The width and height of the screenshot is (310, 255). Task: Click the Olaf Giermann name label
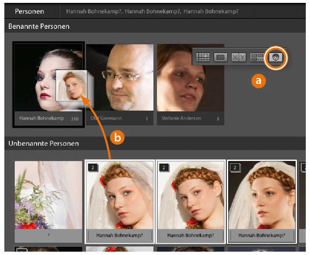pos(106,118)
